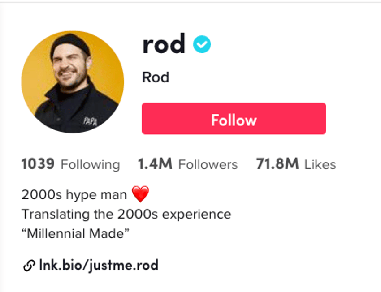Open the lnk.bio/justme.rod link
381x292 pixels.
(x=99, y=265)
